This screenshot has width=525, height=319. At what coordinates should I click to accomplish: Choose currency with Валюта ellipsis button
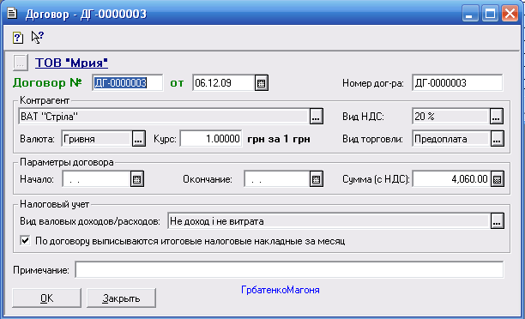point(138,139)
